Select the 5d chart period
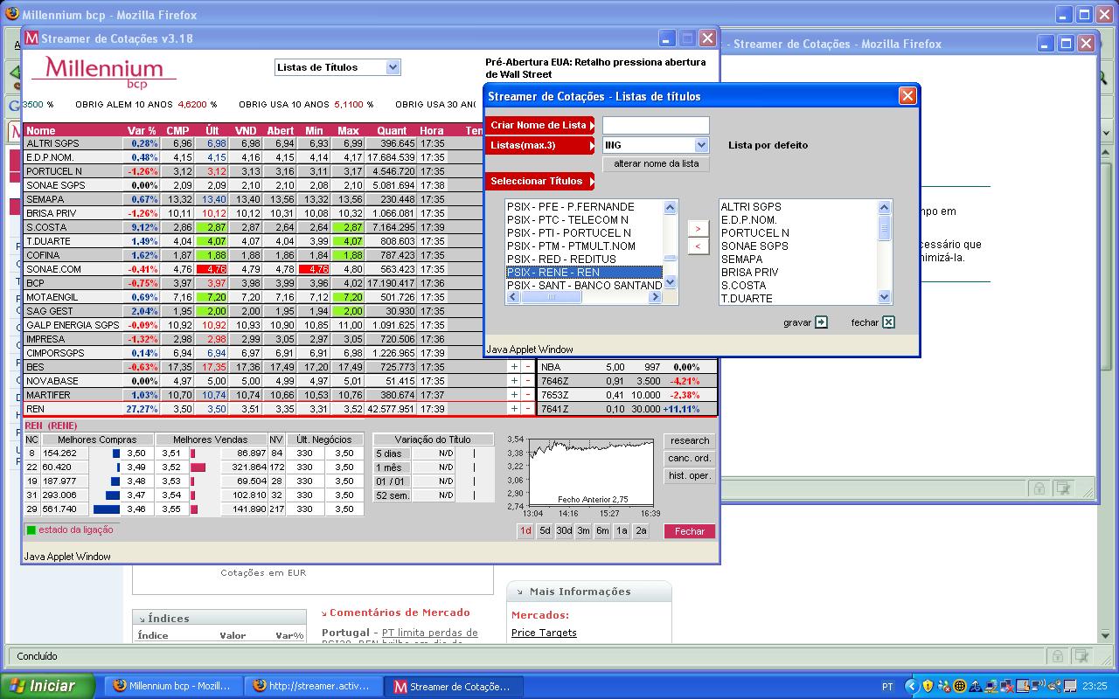The image size is (1119, 699). (x=545, y=531)
